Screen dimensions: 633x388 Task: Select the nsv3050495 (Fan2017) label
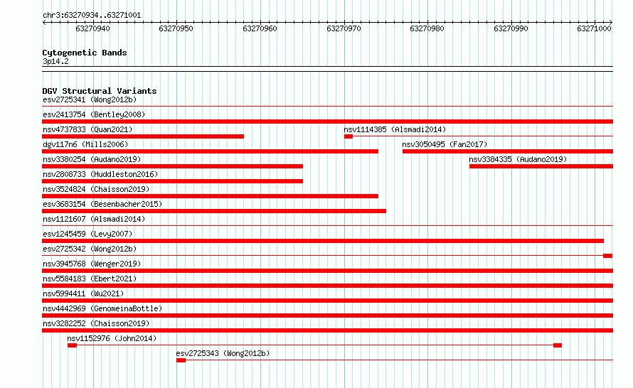445,144
